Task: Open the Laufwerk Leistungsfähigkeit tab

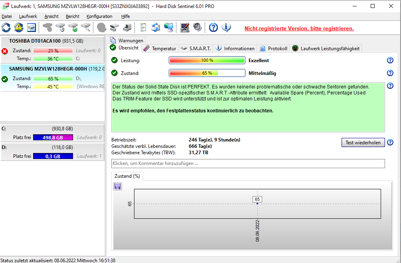Action: click(x=326, y=49)
